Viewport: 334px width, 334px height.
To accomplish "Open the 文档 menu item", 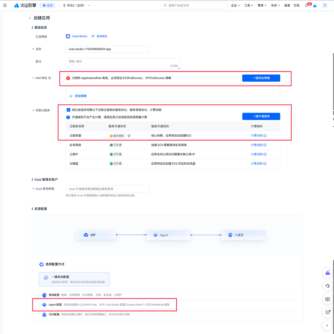I will tap(296, 5).
